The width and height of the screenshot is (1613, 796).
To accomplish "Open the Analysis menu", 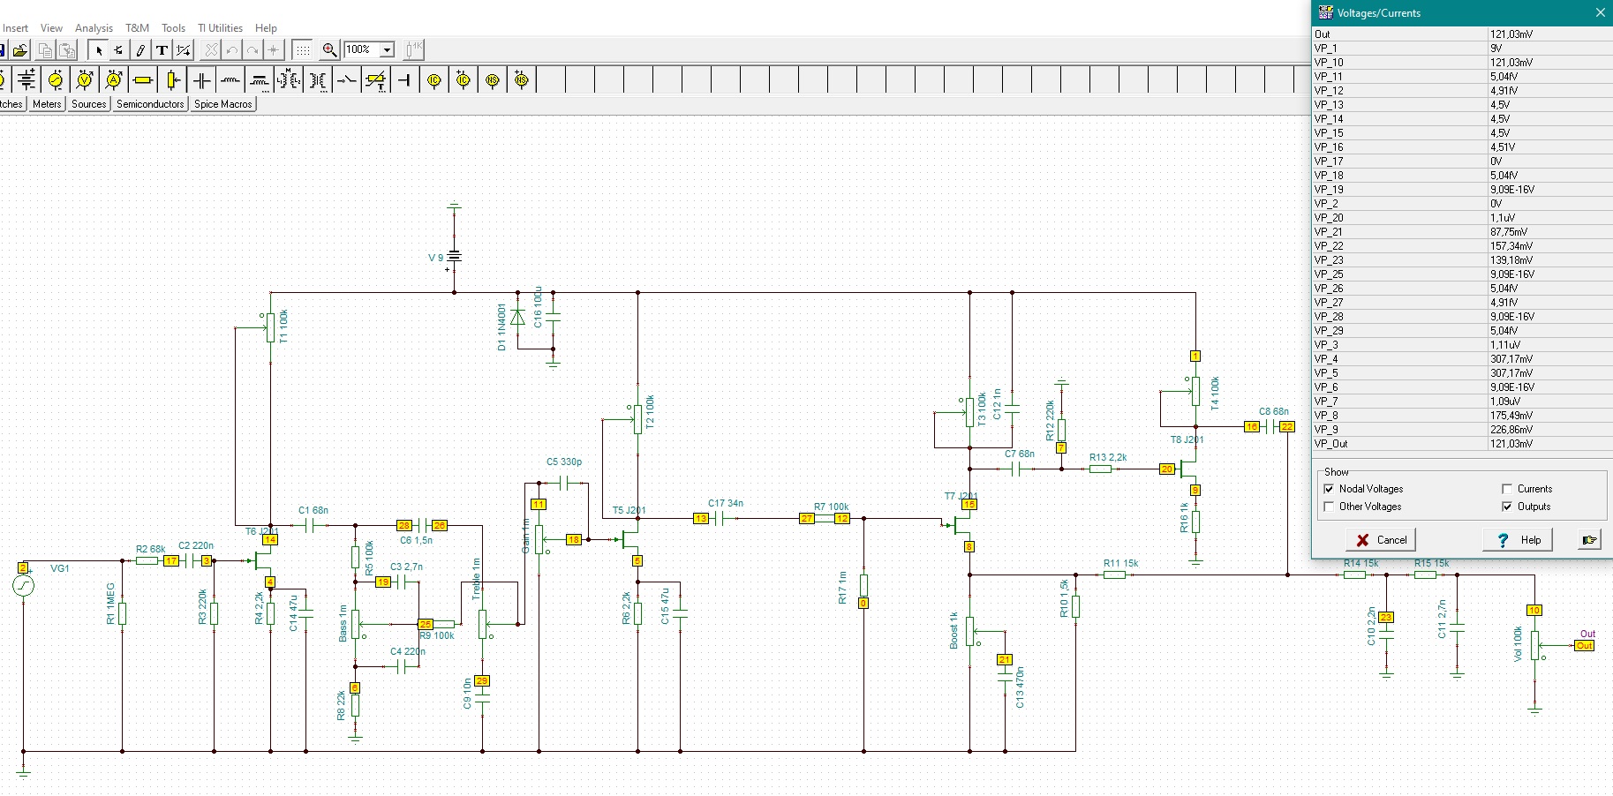I will (94, 28).
